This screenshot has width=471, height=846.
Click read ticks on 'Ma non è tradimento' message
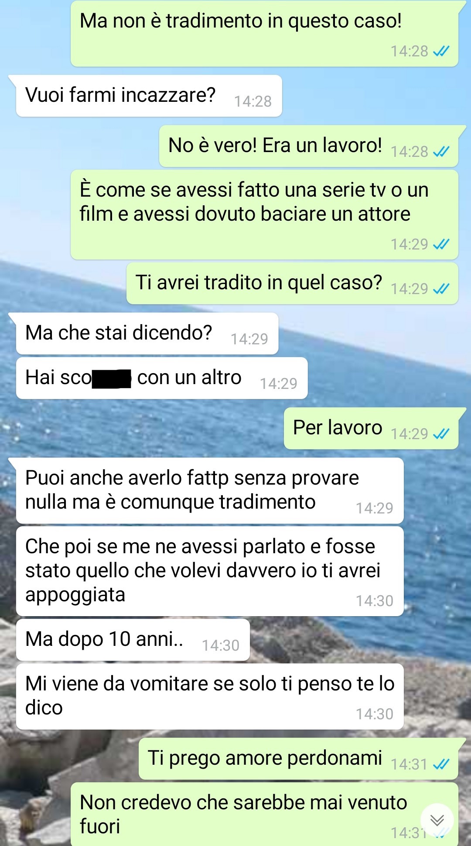[441, 51]
